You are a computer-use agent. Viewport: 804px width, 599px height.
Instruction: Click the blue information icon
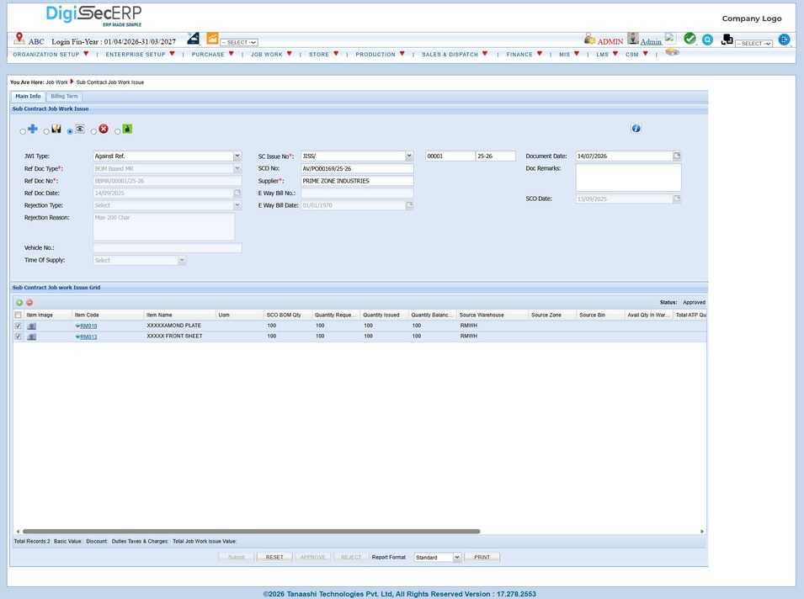(636, 128)
